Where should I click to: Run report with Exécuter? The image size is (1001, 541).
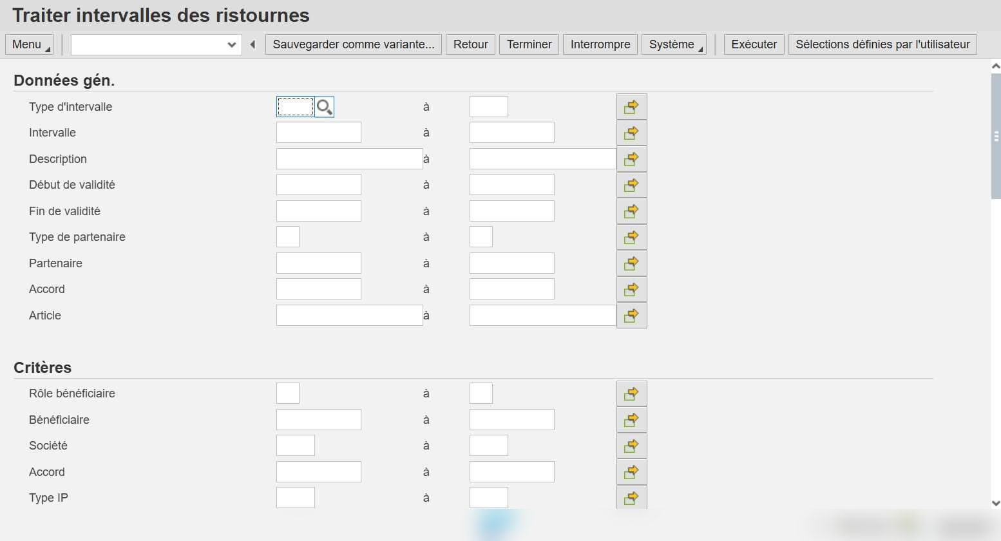coord(754,44)
